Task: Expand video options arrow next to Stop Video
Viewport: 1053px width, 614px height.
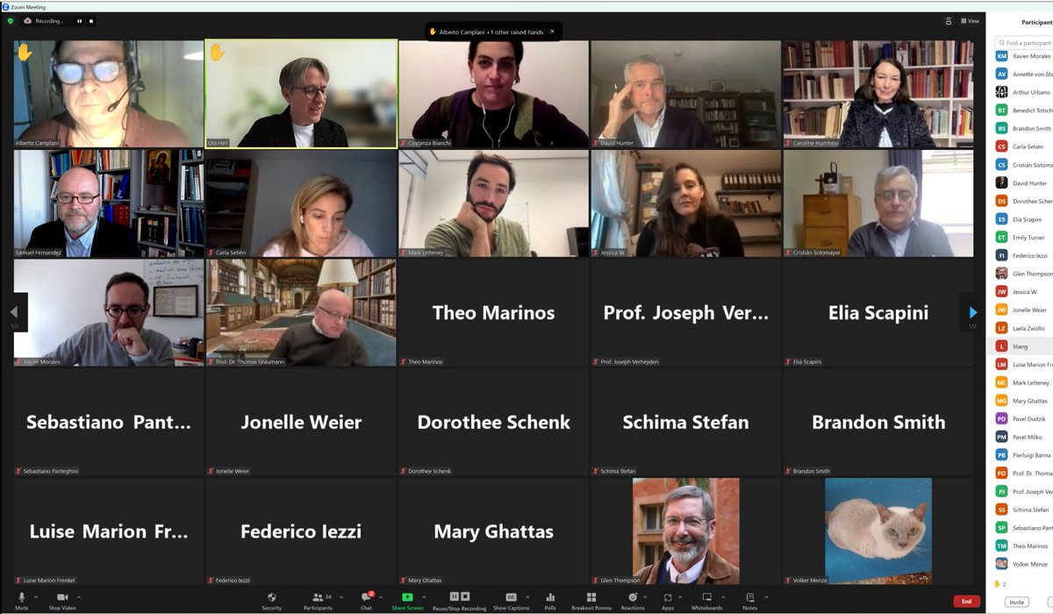Action: pos(79,597)
